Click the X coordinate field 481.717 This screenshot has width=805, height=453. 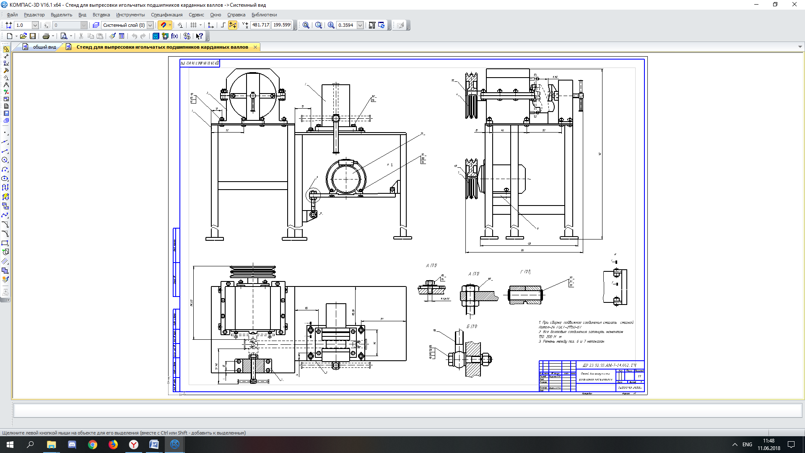(x=260, y=25)
